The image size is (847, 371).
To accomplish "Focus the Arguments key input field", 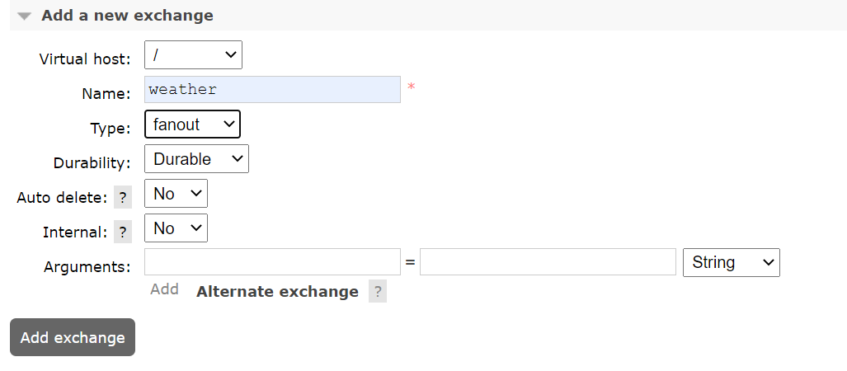I will pos(272,262).
